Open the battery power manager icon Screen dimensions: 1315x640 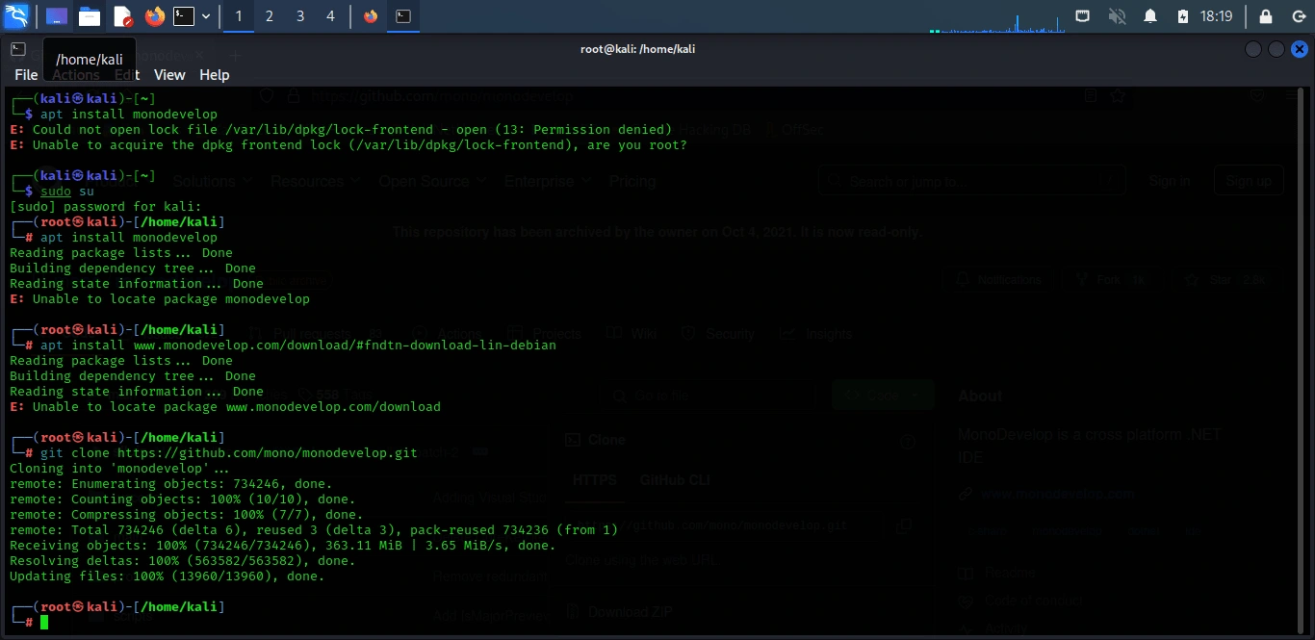tap(1183, 16)
